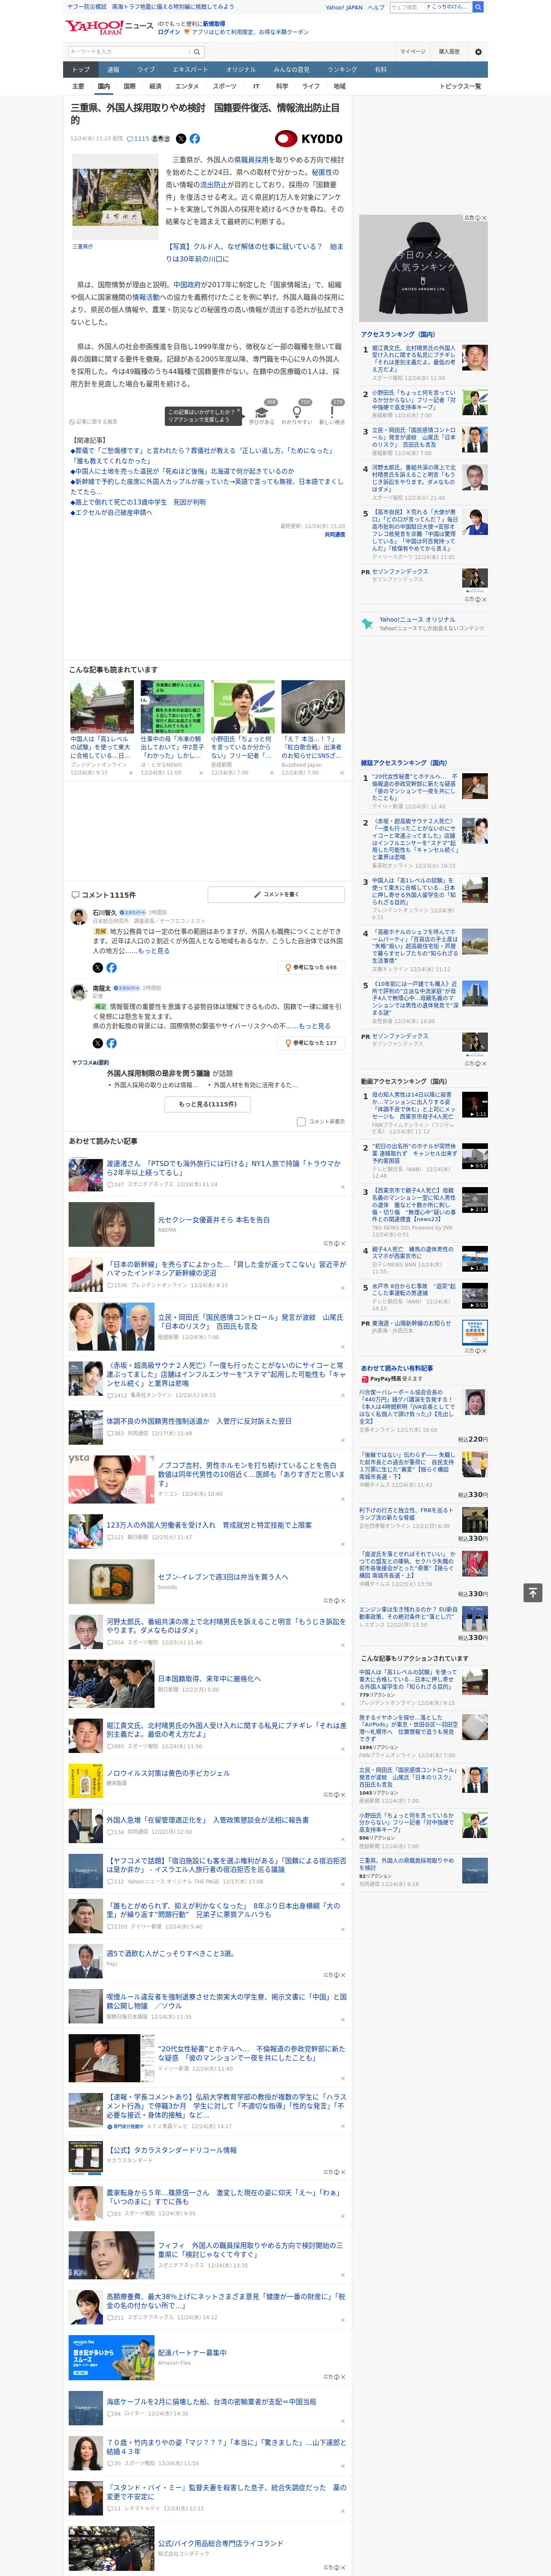
Task: Expand 石川智久 comment with もっと見る
Action: pos(154,950)
